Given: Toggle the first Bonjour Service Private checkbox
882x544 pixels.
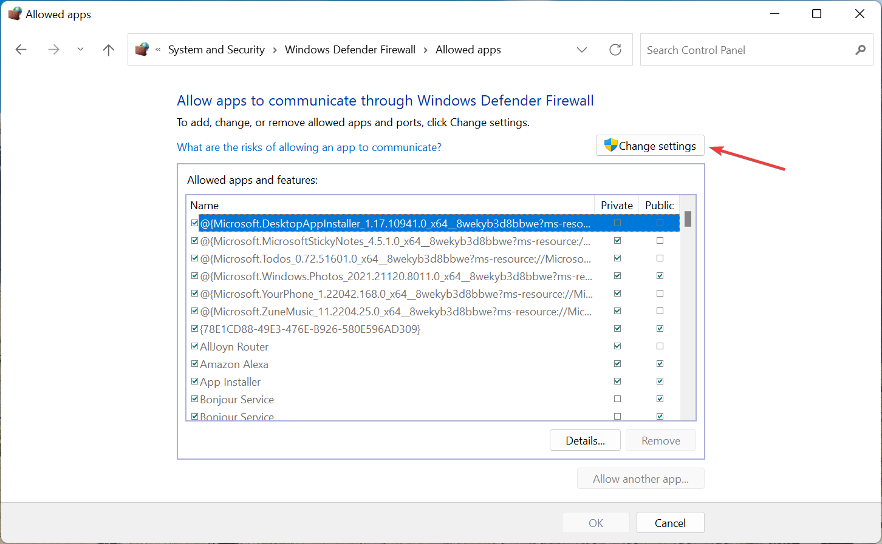Looking at the screenshot, I should pos(617,399).
